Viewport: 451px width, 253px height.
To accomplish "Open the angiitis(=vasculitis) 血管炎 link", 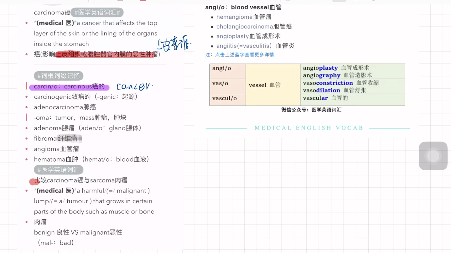I will pyautogui.click(x=255, y=46).
